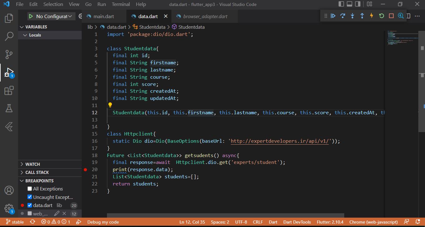Open the Customize Layout icon
This screenshot has width=425, height=227.
[x=369, y=4]
